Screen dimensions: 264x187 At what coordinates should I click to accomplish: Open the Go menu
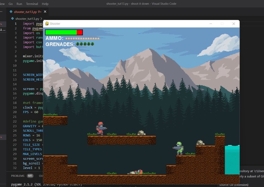(10, 4)
